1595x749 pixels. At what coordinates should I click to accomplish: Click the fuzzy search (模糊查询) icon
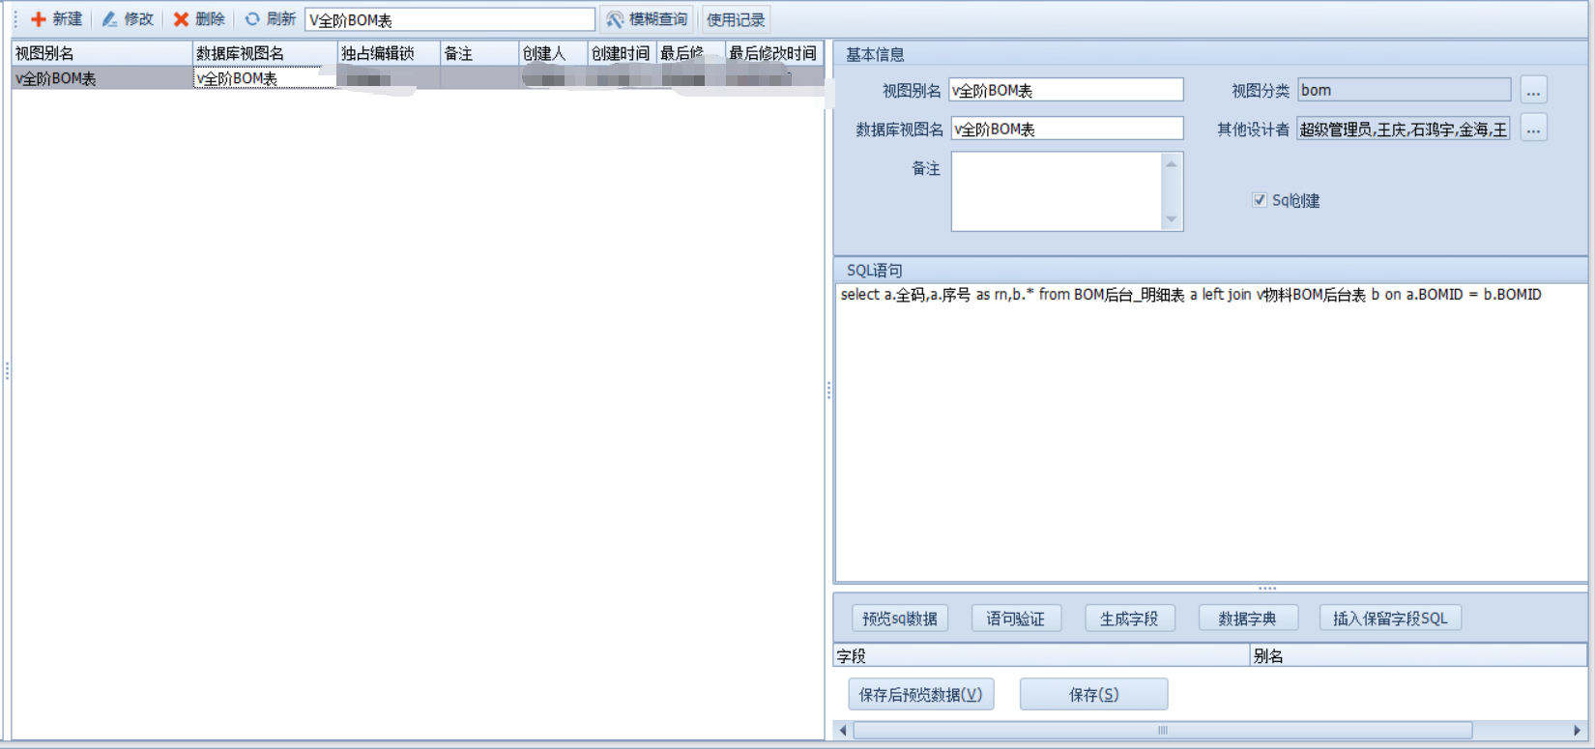pyautogui.click(x=615, y=19)
